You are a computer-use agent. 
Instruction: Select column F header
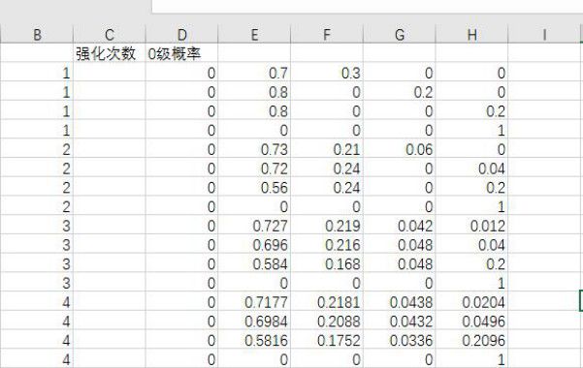coord(327,35)
